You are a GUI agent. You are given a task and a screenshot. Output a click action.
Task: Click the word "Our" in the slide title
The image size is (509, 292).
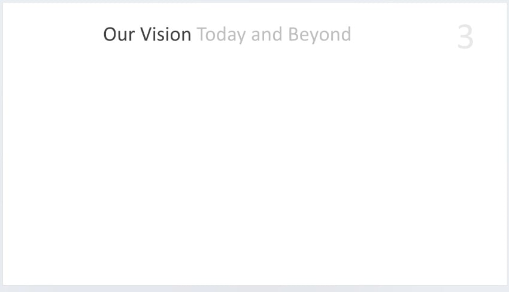(118, 35)
